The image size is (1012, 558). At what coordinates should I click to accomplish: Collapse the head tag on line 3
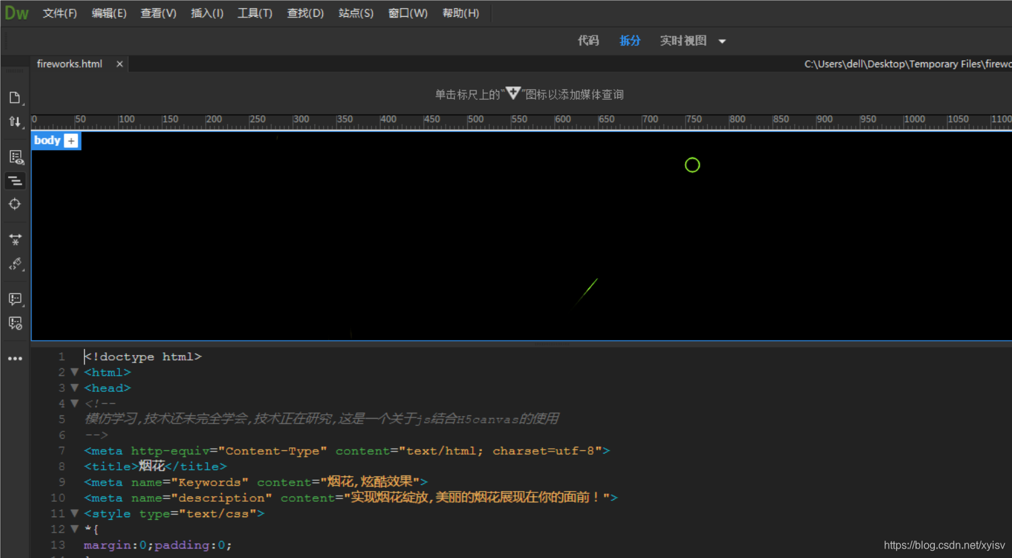[74, 388]
